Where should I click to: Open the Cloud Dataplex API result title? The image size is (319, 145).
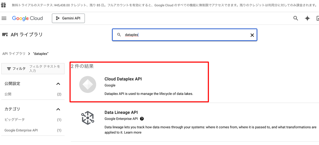click(x=123, y=79)
